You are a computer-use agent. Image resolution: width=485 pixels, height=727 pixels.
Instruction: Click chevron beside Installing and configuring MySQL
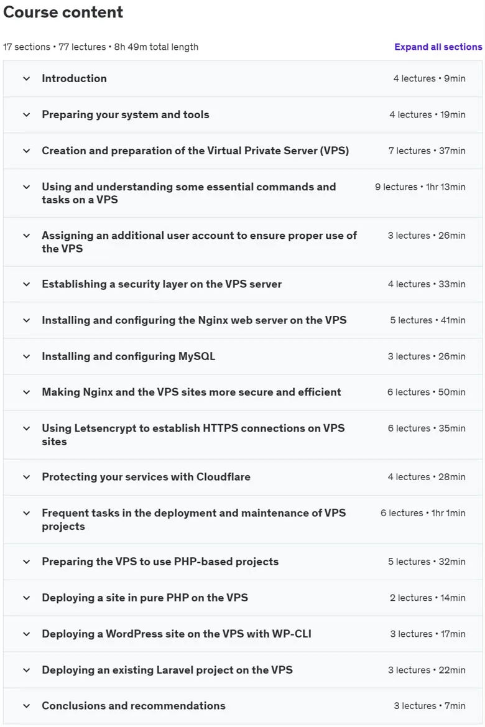27,356
